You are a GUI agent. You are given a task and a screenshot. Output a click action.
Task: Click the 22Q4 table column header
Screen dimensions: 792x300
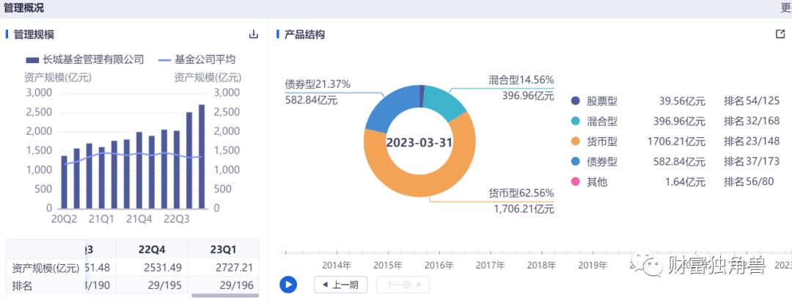coord(152,249)
